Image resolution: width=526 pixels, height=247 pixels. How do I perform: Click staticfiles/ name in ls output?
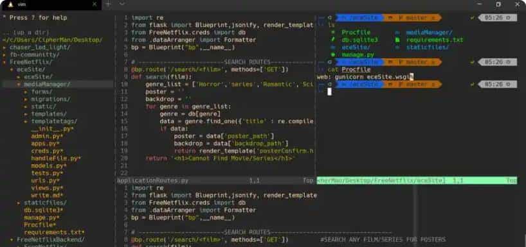coord(428,47)
